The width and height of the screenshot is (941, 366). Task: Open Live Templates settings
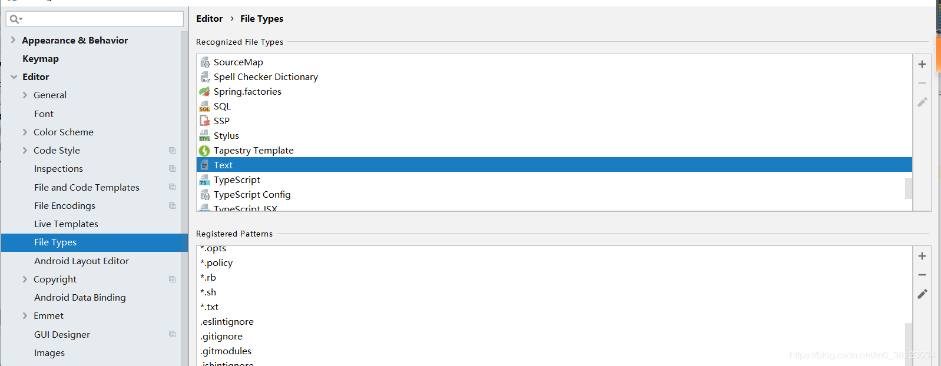(66, 224)
